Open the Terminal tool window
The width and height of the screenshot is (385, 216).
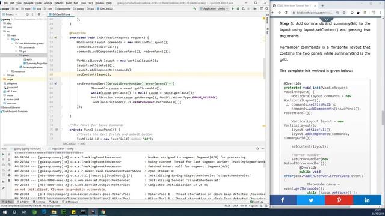click(39, 202)
